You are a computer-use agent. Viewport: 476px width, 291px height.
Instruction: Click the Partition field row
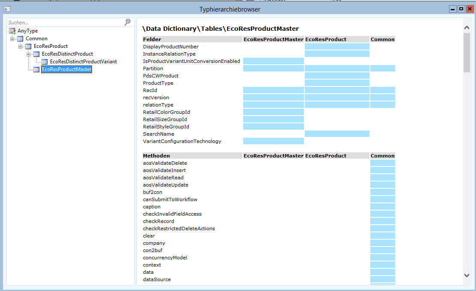point(153,68)
